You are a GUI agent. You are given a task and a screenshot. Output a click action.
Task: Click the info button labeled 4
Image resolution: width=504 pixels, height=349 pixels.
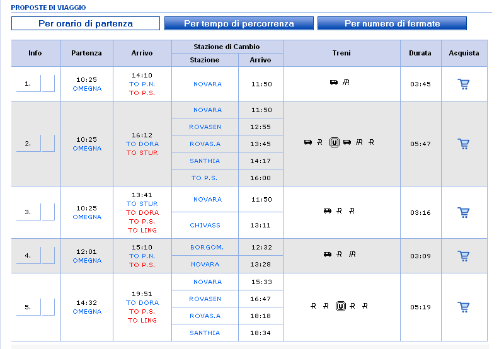pos(28,255)
